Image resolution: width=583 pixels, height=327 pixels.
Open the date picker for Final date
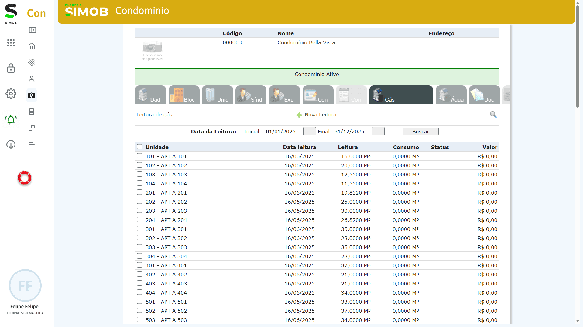point(378,132)
